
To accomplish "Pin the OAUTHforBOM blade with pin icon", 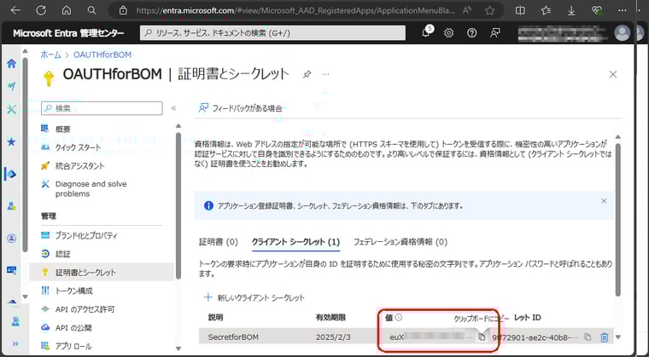I will coord(307,74).
